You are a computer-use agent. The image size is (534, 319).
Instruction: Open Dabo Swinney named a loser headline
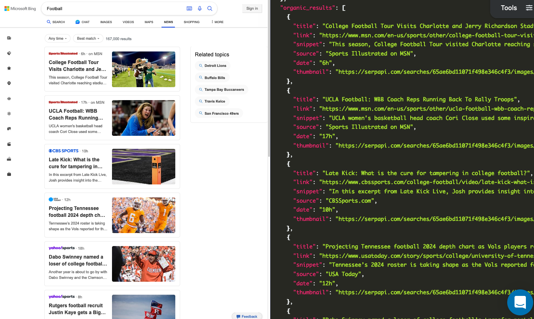coord(78,260)
